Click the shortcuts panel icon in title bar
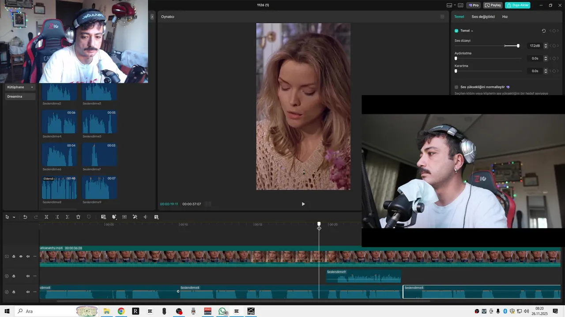The width and height of the screenshot is (565, 317). click(461, 5)
